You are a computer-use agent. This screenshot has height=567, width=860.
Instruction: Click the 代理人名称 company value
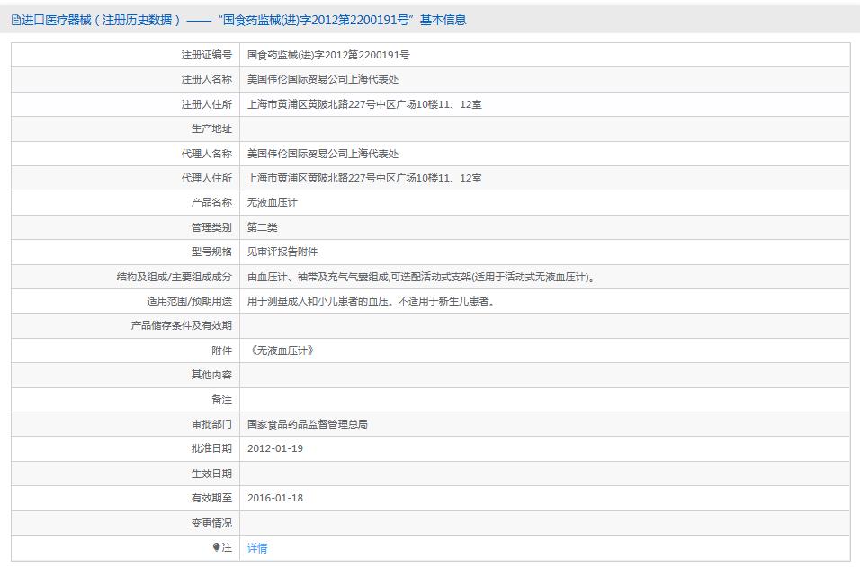click(x=323, y=154)
